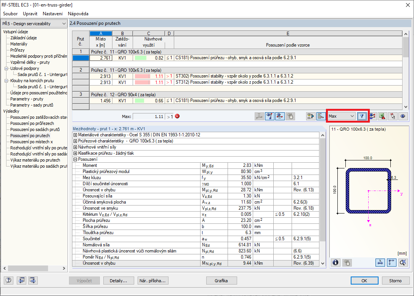Reset the cross-section view with the magnifier icon
The width and height of the screenshot is (414, 296).
[403, 262]
